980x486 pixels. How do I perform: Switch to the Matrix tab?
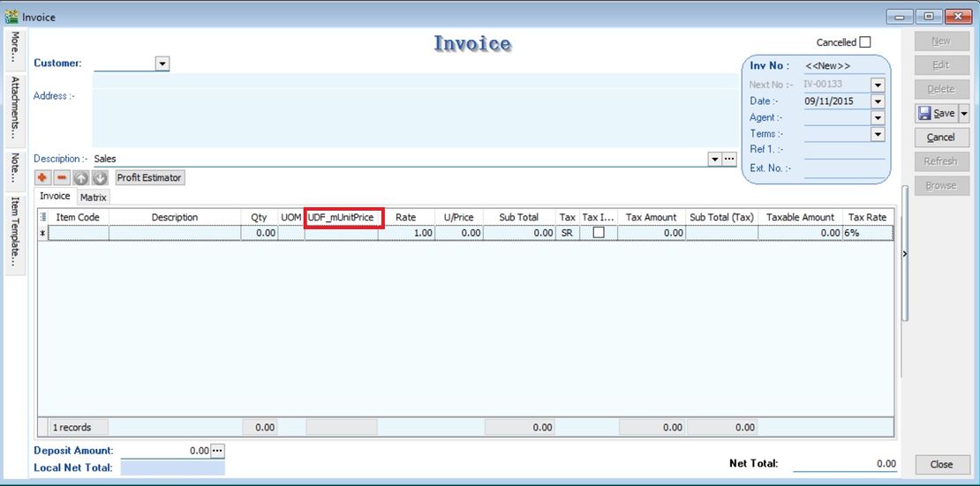[94, 198]
